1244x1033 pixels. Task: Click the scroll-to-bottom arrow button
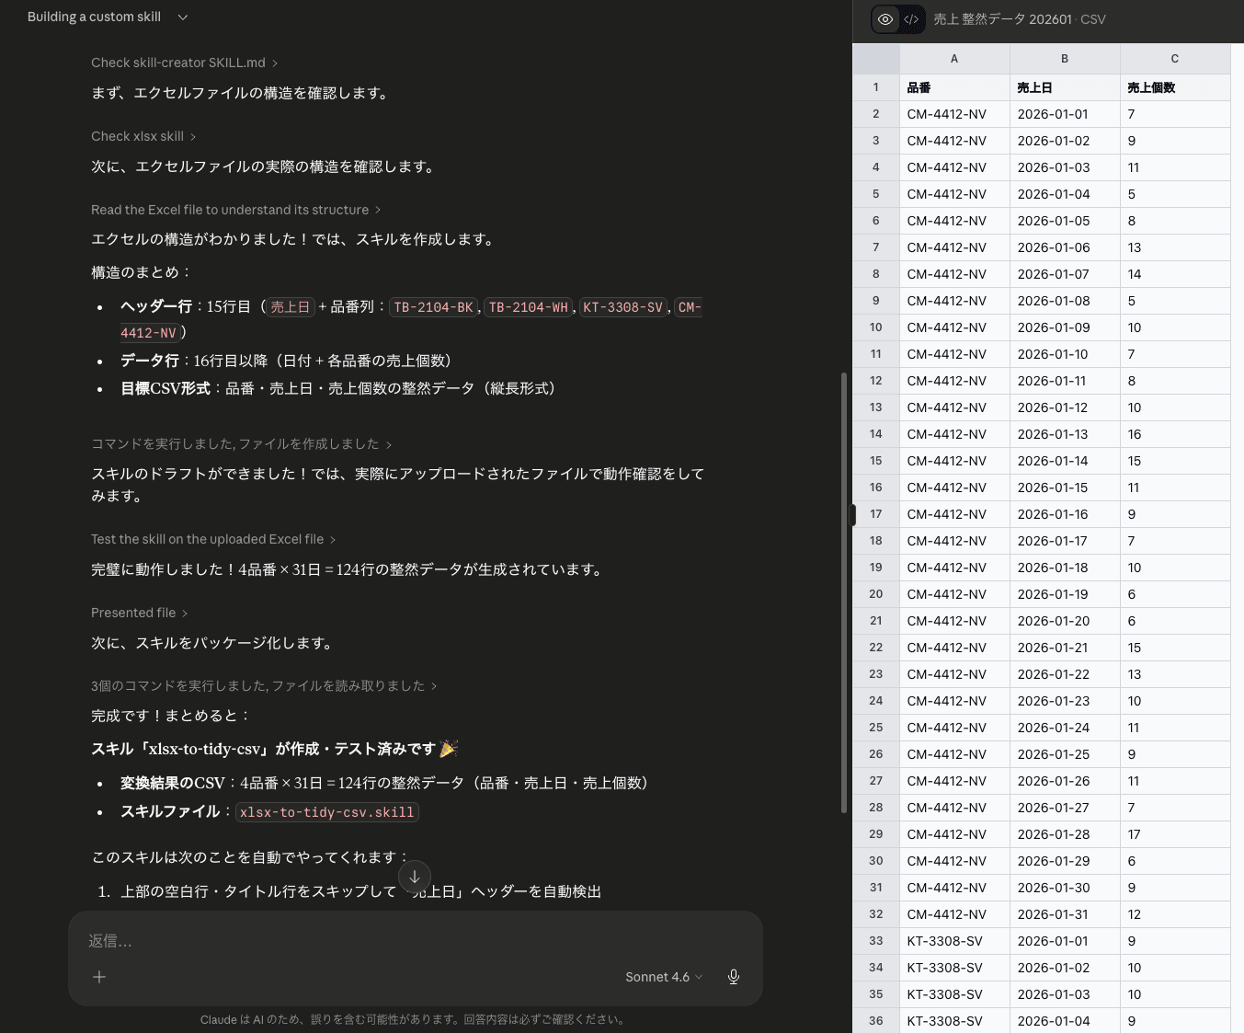click(x=415, y=877)
